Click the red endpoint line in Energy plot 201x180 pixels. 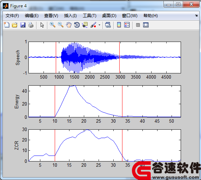coord(122,101)
